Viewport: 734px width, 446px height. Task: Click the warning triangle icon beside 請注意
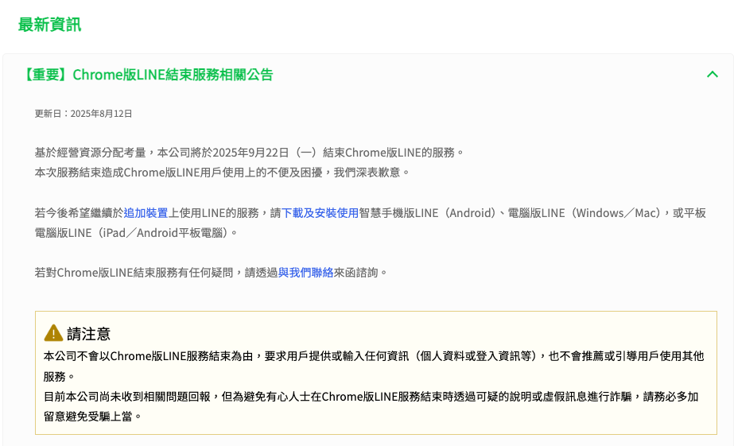[53, 333]
